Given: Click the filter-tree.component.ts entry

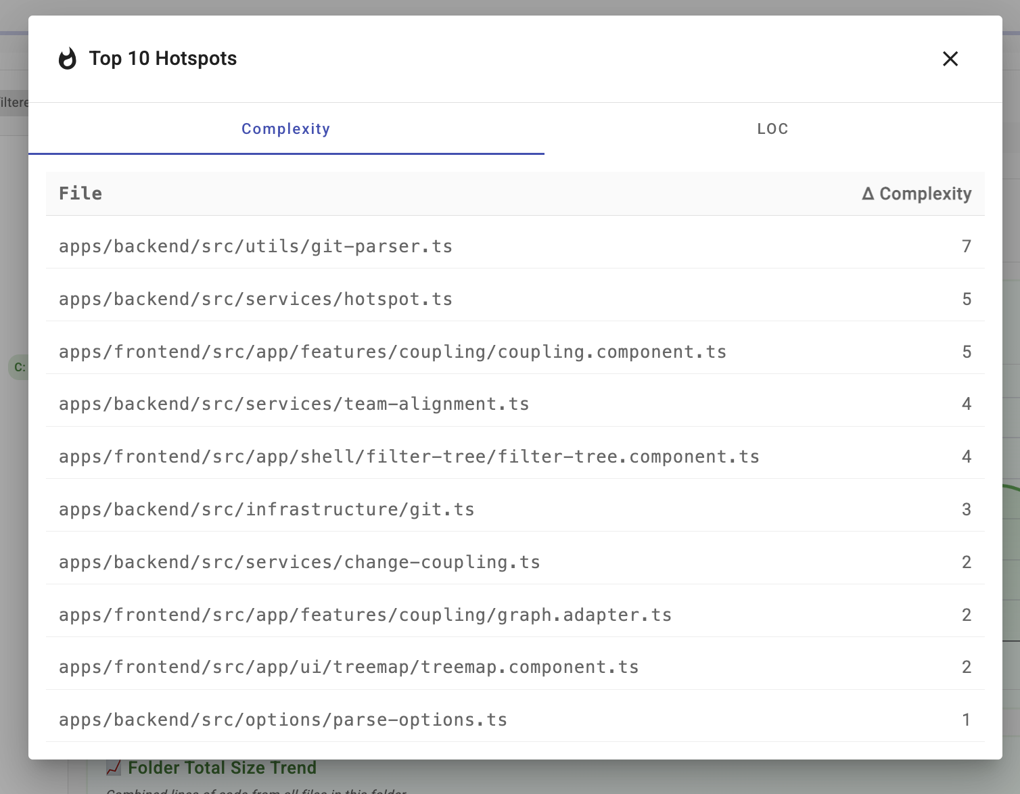Looking at the screenshot, I should pyautogui.click(x=409, y=457).
